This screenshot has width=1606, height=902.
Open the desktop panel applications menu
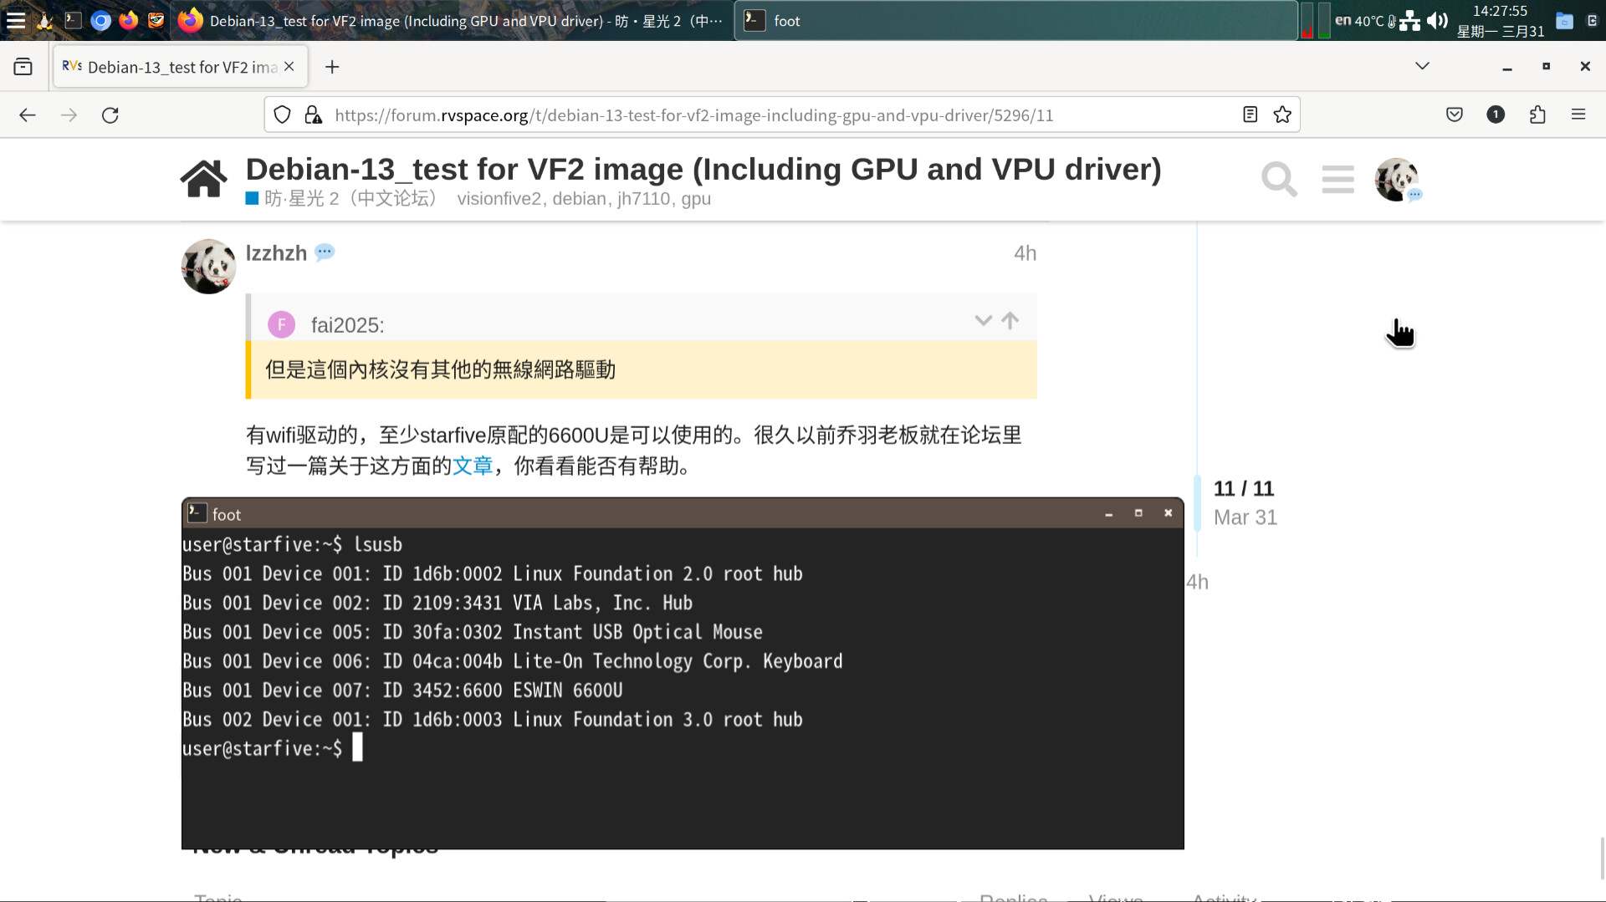coord(16,20)
